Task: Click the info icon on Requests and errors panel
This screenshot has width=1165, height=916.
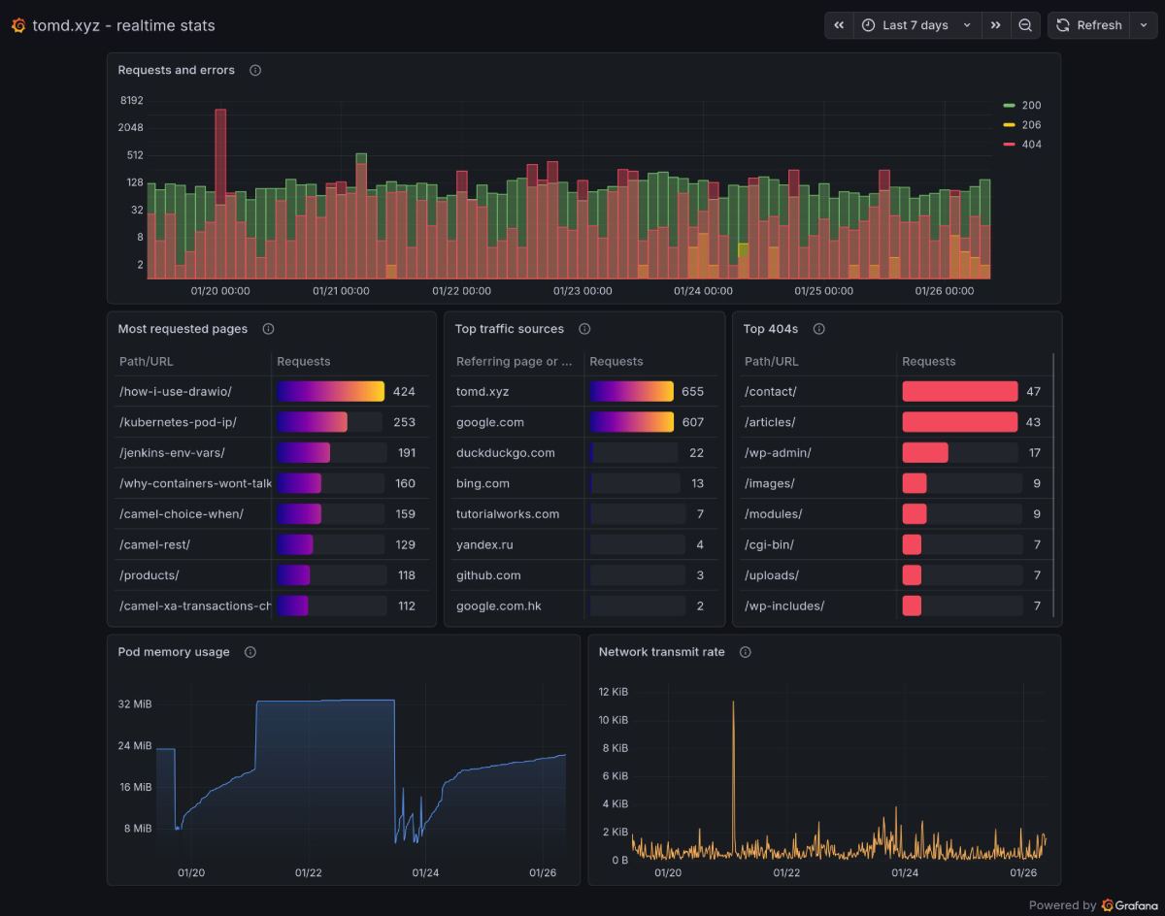Action: 254,70
